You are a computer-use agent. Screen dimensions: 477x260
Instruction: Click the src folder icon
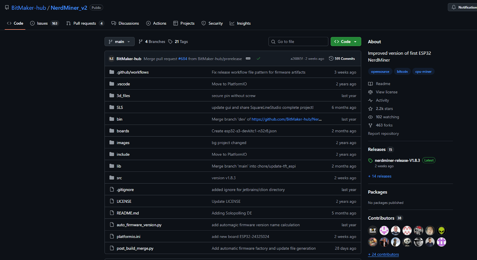click(x=112, y=178)
